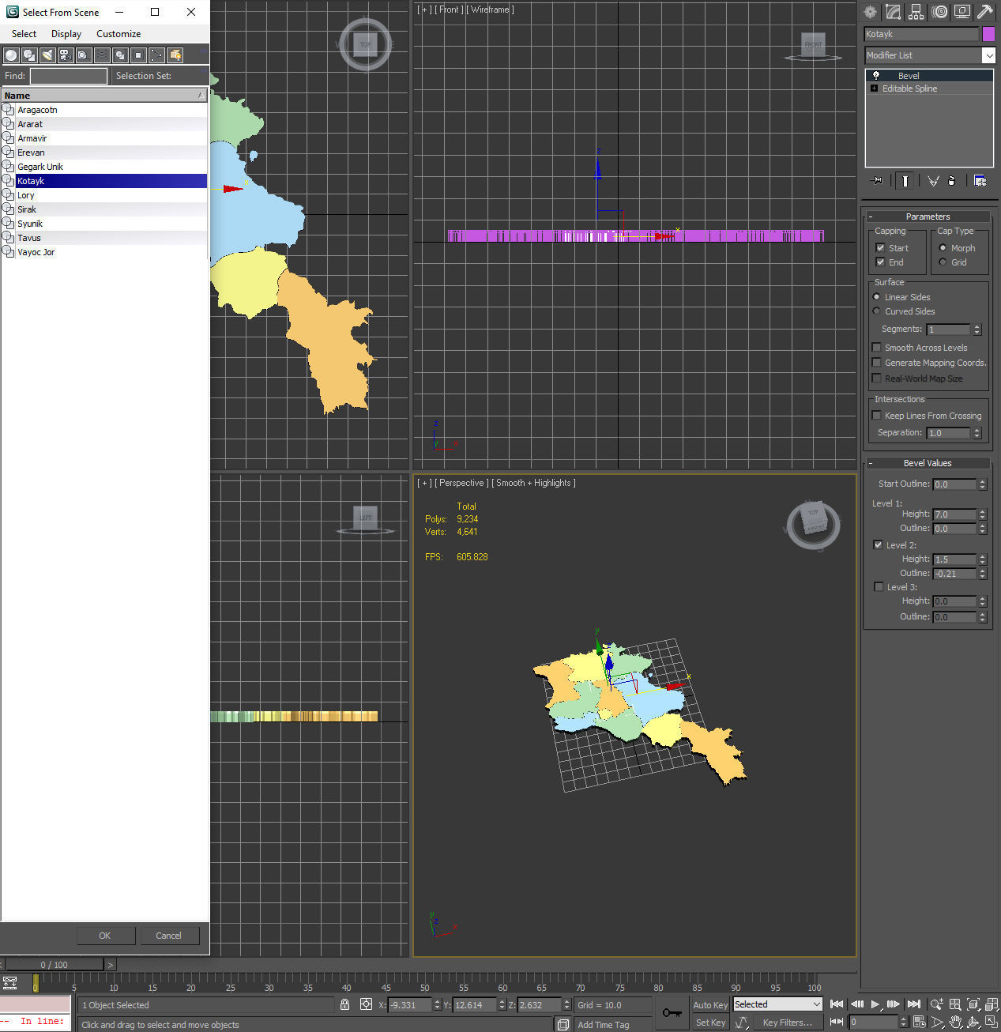
Task: Open Configure Modifier Sets icon
Action: click(980, 181)
